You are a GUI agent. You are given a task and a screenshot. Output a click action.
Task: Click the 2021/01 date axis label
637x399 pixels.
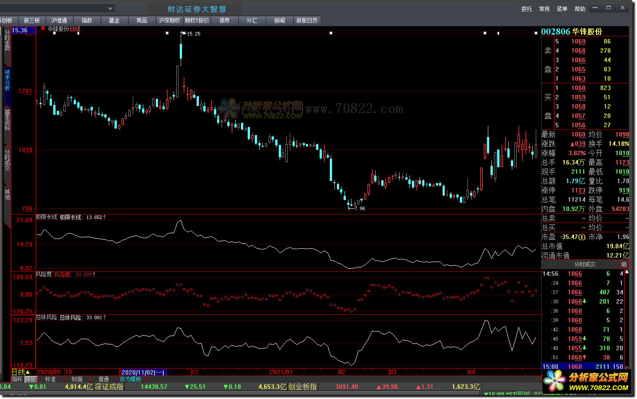tap(281, 372)
